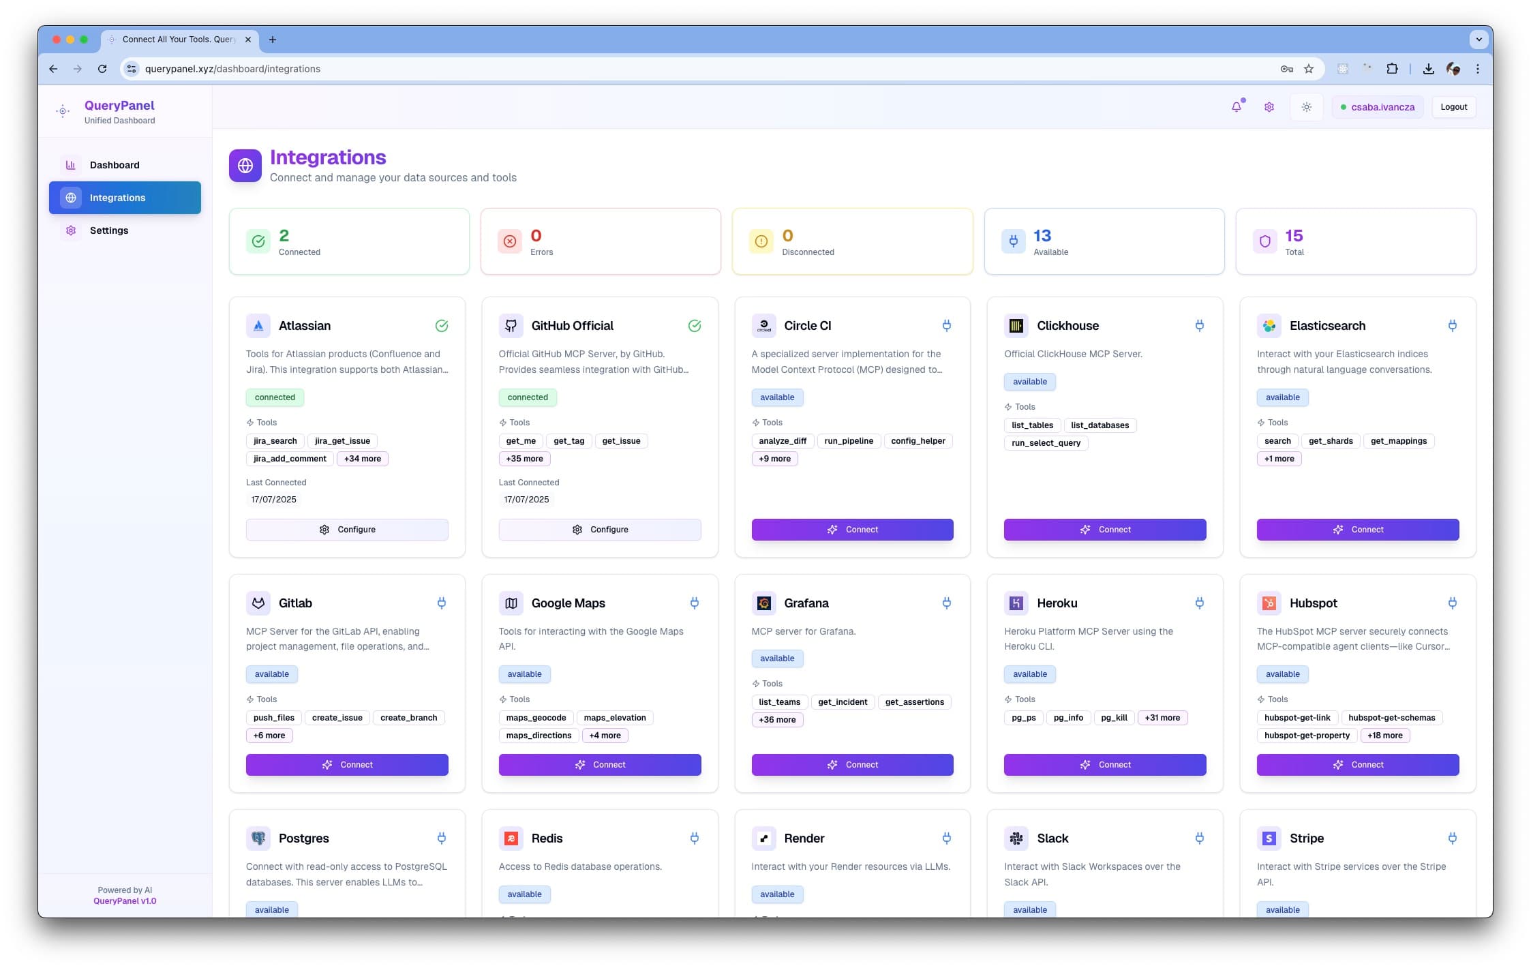Click the run_select_query tool tag
Image resolution: width=1531 pixels, height=968 pixels.
[x=1046, y=443]
